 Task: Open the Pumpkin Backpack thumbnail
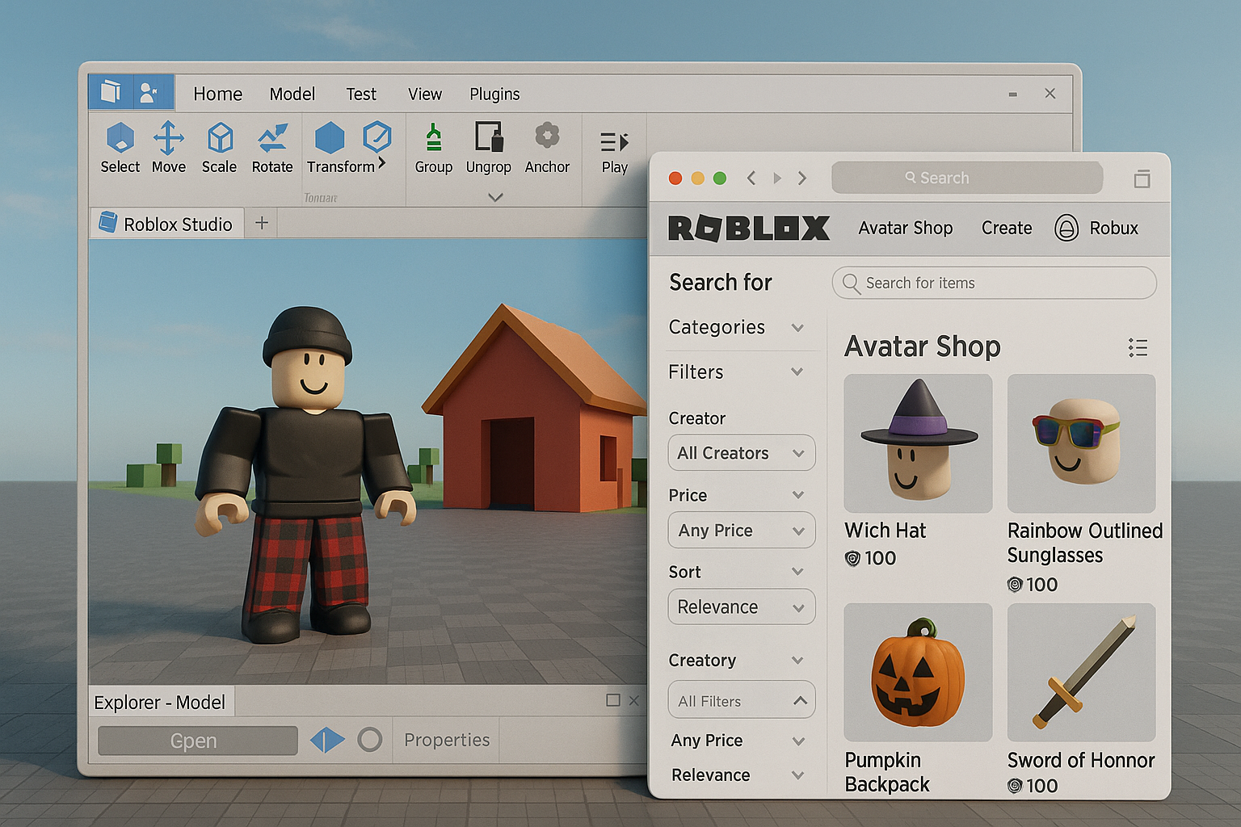click(918, 673)
